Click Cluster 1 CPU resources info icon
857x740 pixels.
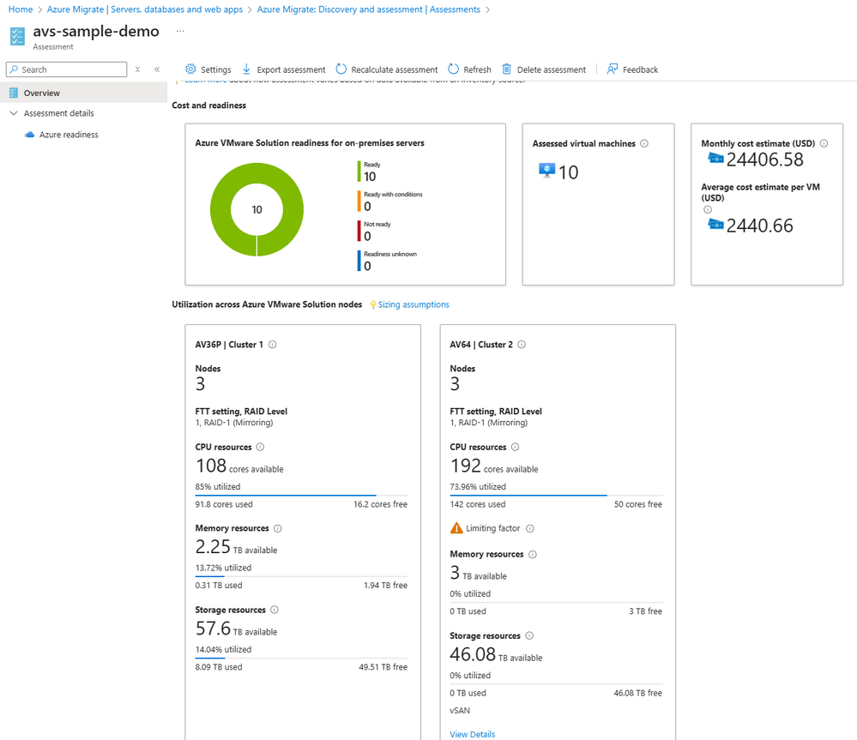tap(260, 447)
